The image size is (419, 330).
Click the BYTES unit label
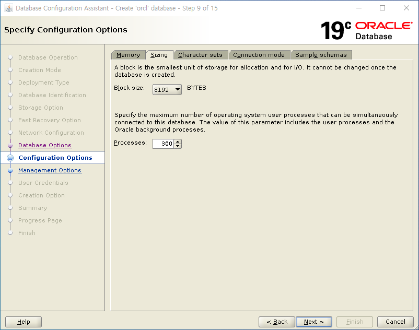196,88
